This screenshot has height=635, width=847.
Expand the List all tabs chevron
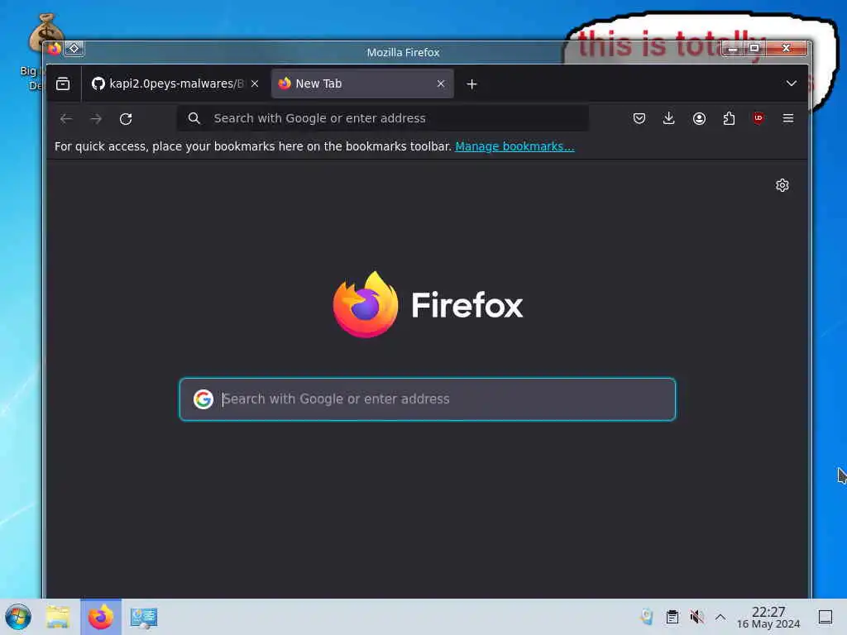[792, 84]
